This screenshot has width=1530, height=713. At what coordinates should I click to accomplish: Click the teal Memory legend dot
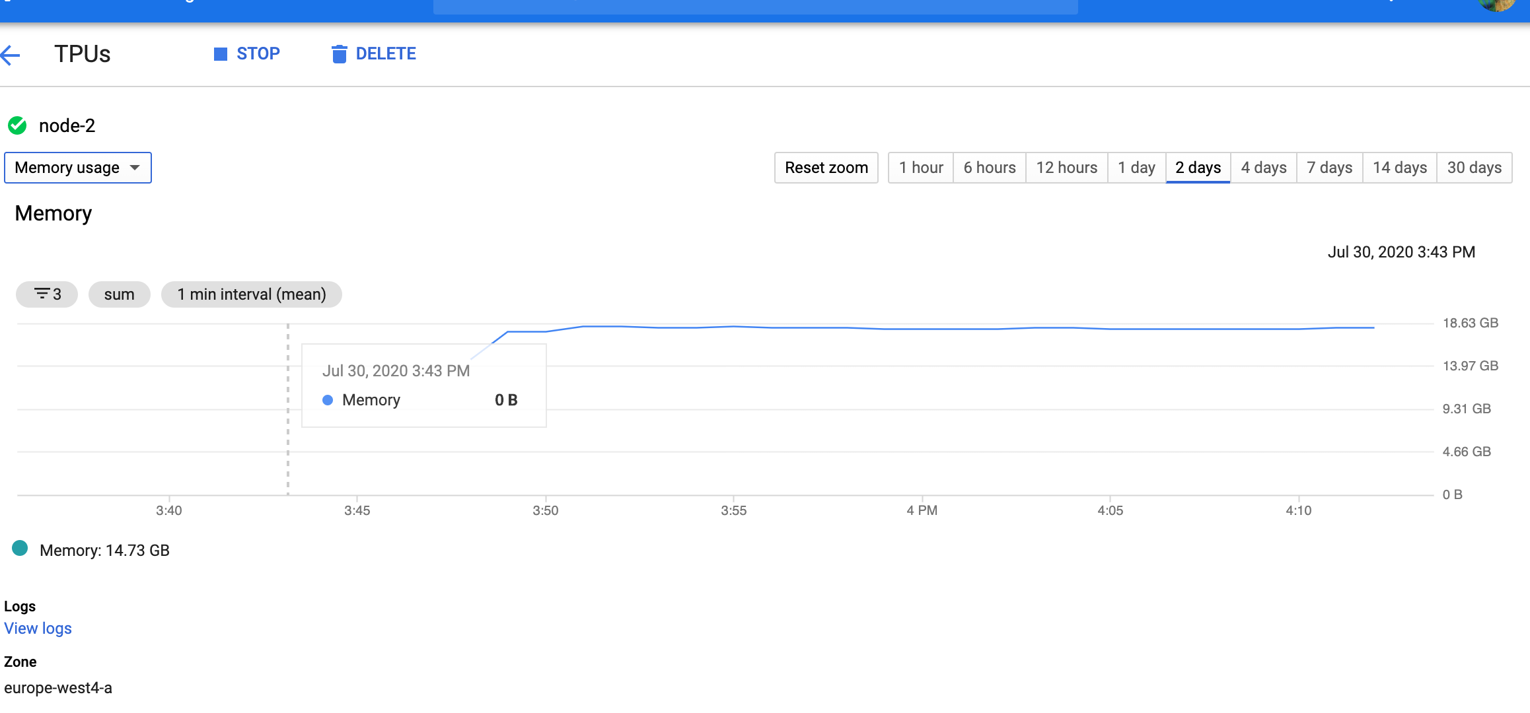[20, 549]
